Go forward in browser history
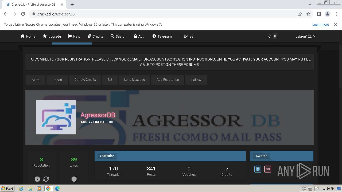 (x=14, y=14)
